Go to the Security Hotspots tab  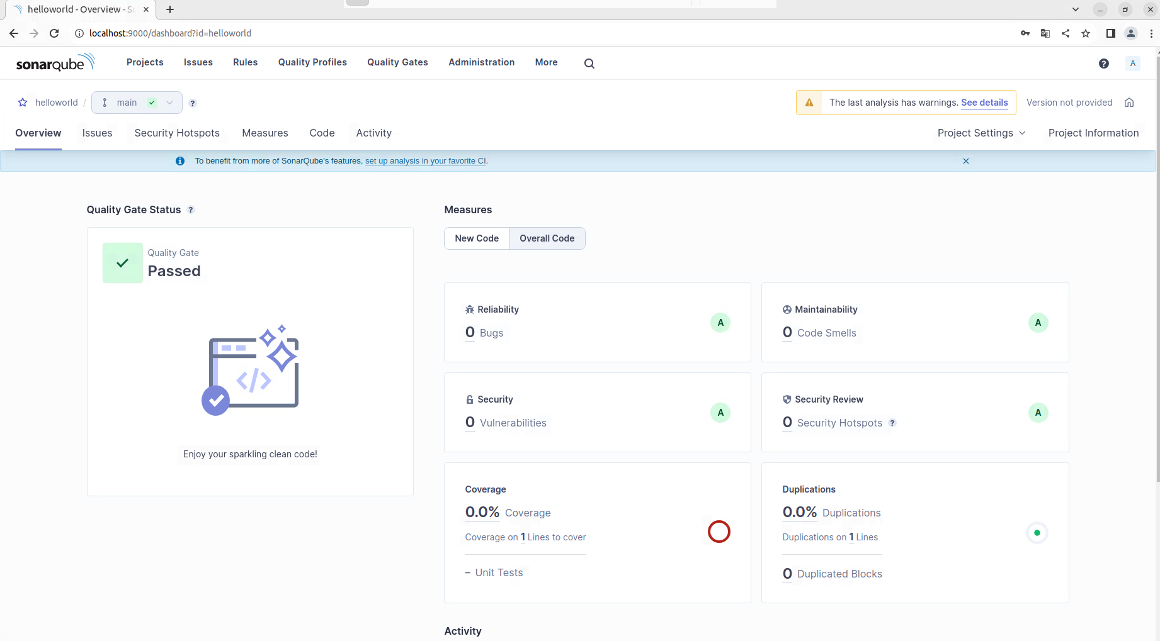tap(177, 133)
